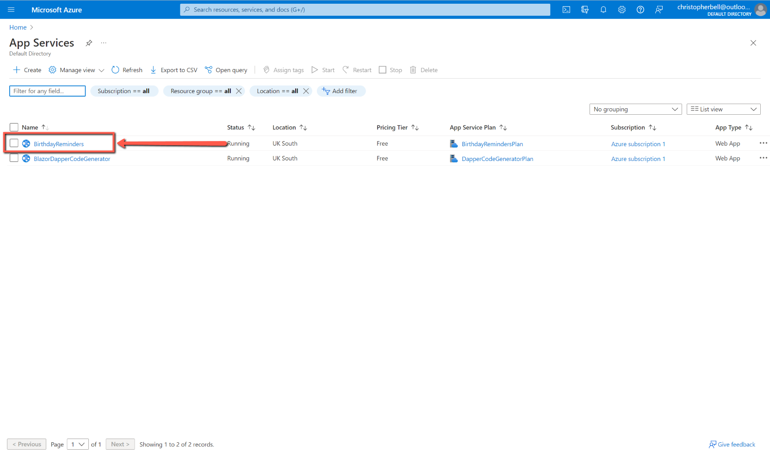770x458 pixels.
Task: Check the BirthdayReminders row checkbox
Action: (x=14, y=143)
